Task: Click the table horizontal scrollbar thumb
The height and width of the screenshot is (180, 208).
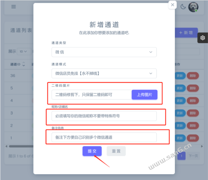Action: (x=21, y=146)
